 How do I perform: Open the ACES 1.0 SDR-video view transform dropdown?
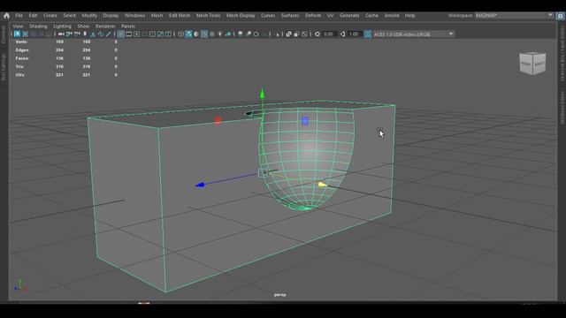tap(413, 34)
